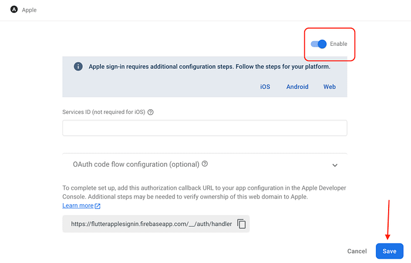Open the help icon next to Services ID

click(150, 112)
